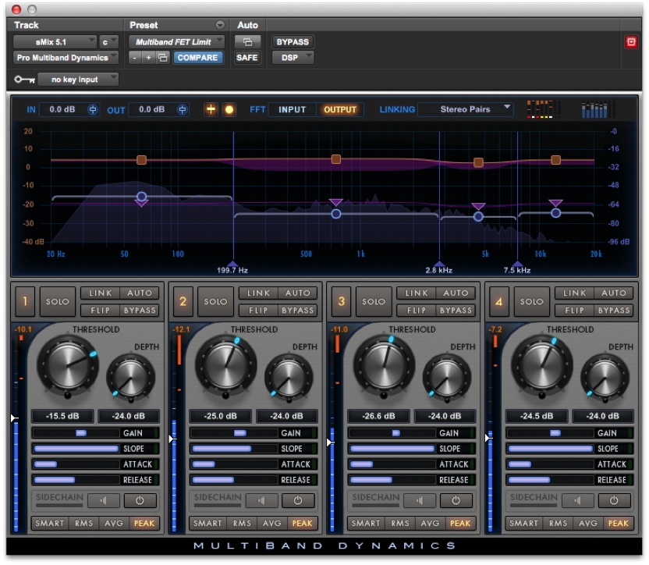Viewport: 649px width, 565px height.
Task: Click the 7.5 kHz crossover marker
Action: click(517, 265)
